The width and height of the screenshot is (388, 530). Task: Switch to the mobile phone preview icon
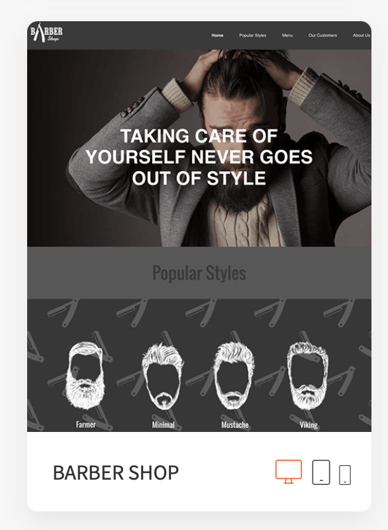[x=345, y=475]
